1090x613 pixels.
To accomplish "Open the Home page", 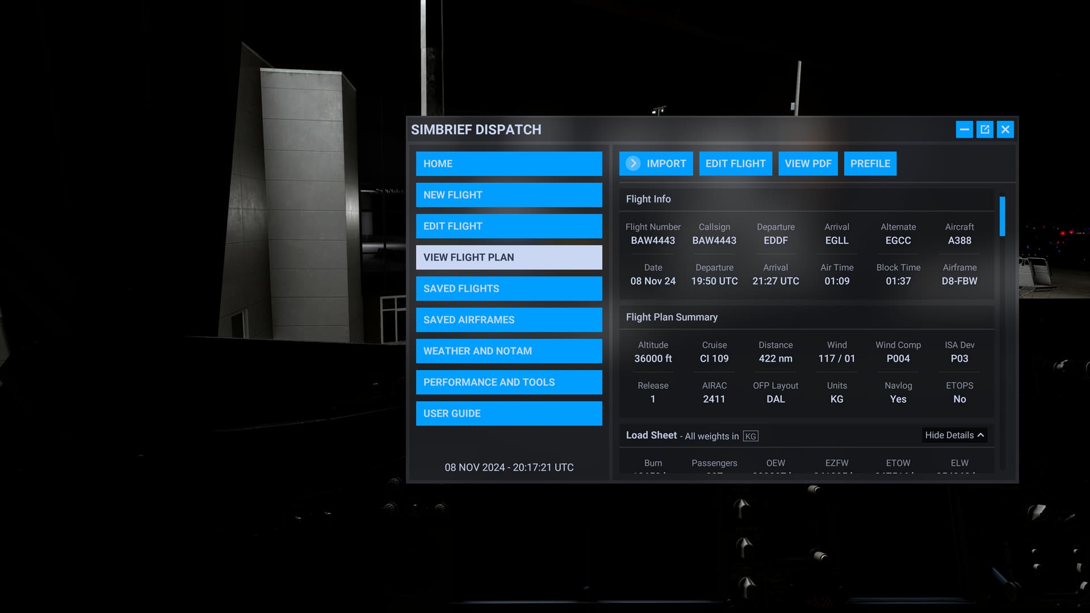I will click(x=509, y=163).
